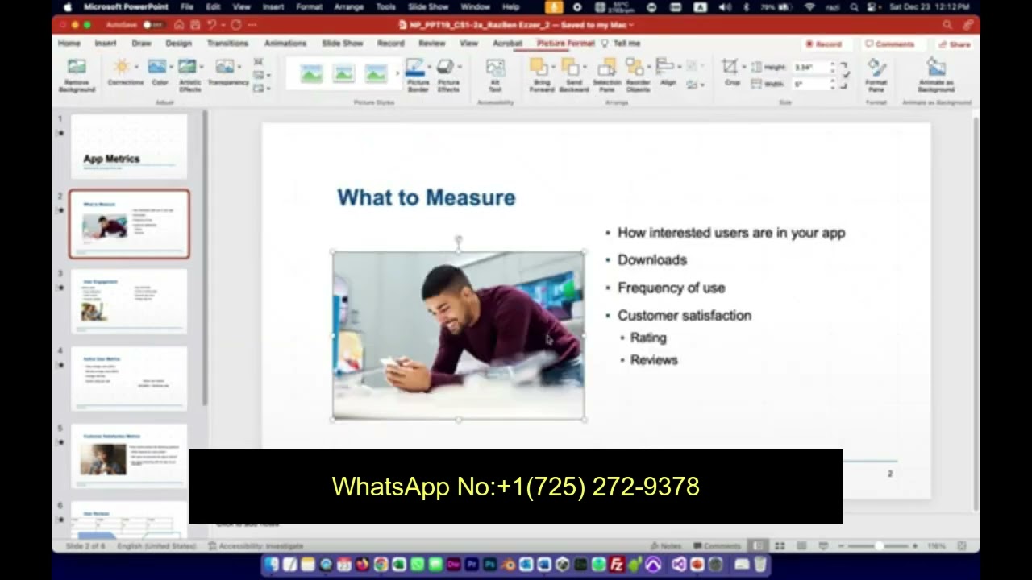
Task: Click the Height input field
Action: coord(809,68)
